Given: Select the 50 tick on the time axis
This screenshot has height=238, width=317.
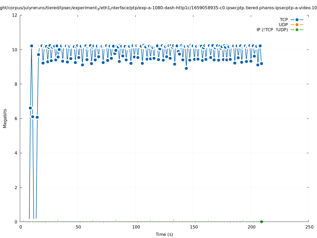Looking at the screenshot, I should pyautogui.click(x=78, y=227).
